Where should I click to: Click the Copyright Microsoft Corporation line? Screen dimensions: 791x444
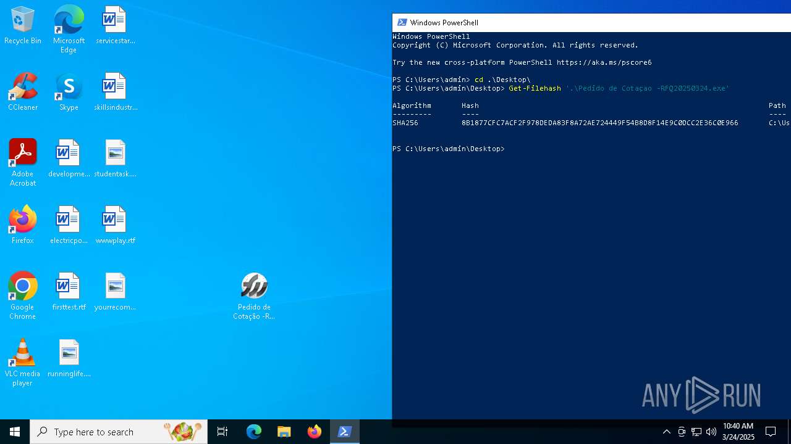[x=515, y=45]
